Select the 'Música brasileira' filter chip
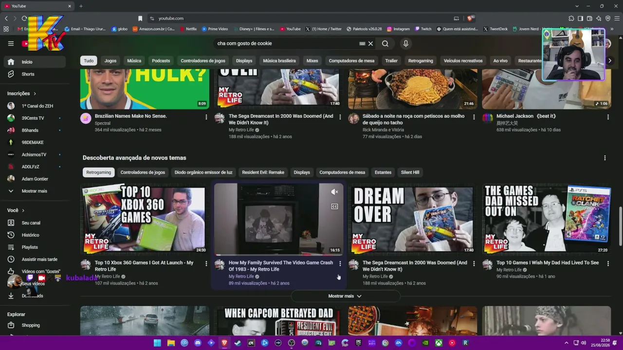The height and width of the screenshot is (350, 623). 279,61
